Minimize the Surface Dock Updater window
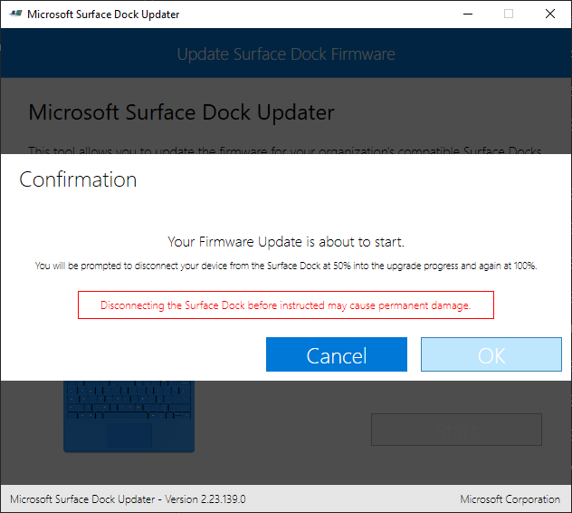Image resolution: width=572 pixels, height=513 pixels. tap(466, 15)
